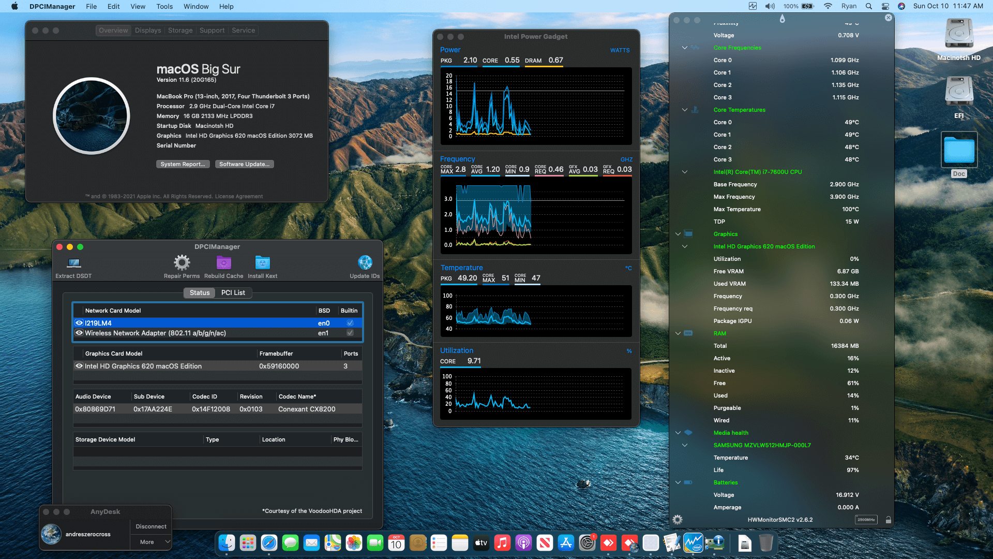Image resolution: width=993 pixels, height=559 pixels.
Task: Open the AnyDesk More dropdown
Action: [x=151, y=542]
